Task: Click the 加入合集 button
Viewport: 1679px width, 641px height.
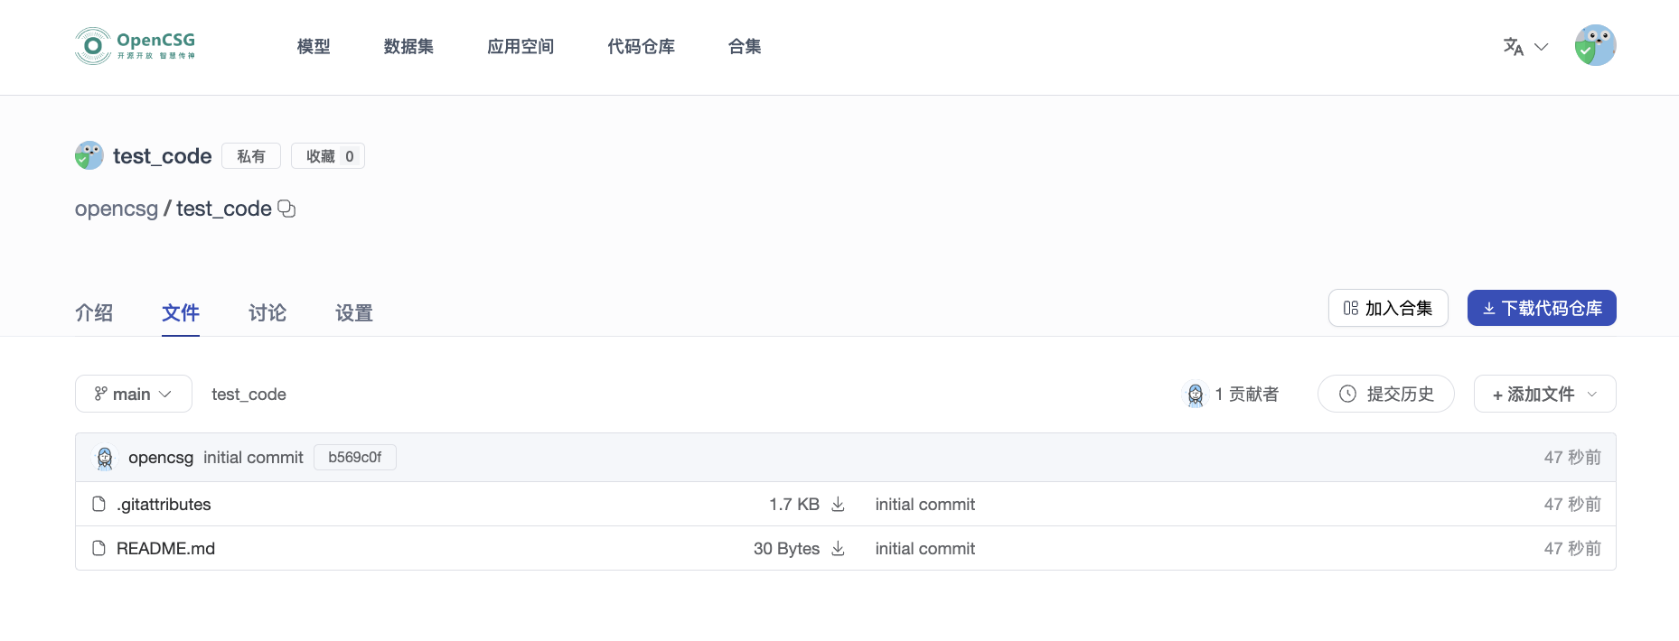Action: pyautogui.click(x=1388, y=308)
